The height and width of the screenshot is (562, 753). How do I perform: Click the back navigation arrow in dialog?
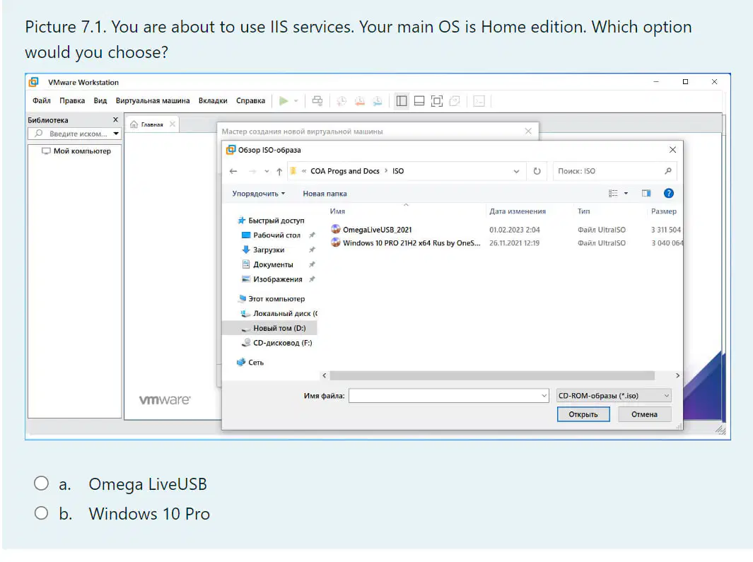point(233,171)
